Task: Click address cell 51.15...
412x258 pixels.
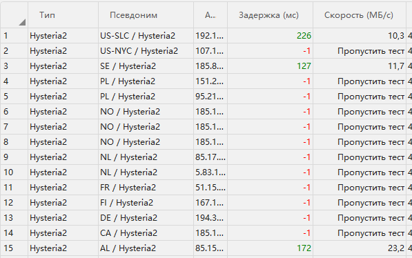Action: click(210, 188)
